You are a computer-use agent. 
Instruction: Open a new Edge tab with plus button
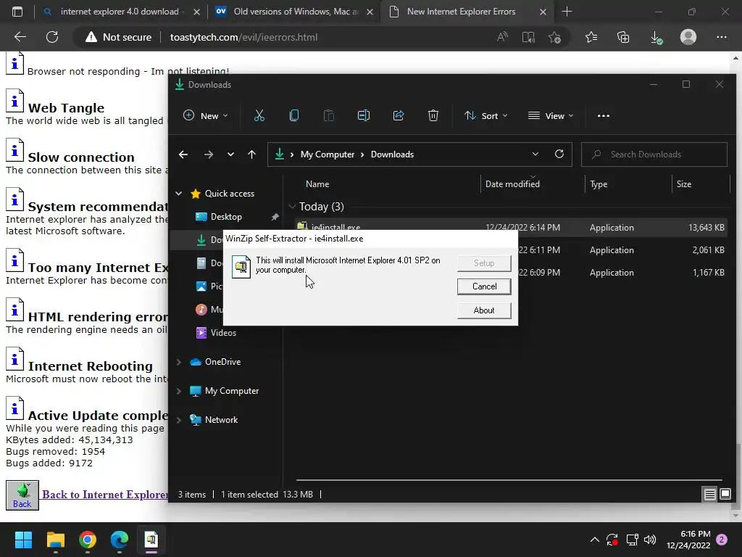tap(567, 12)
